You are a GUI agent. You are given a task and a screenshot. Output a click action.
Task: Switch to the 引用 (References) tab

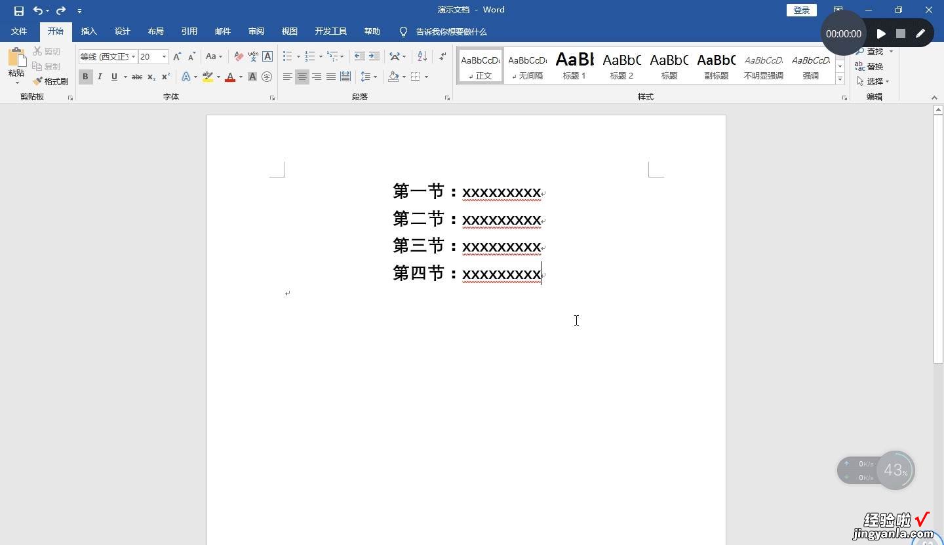pos(189,31)
